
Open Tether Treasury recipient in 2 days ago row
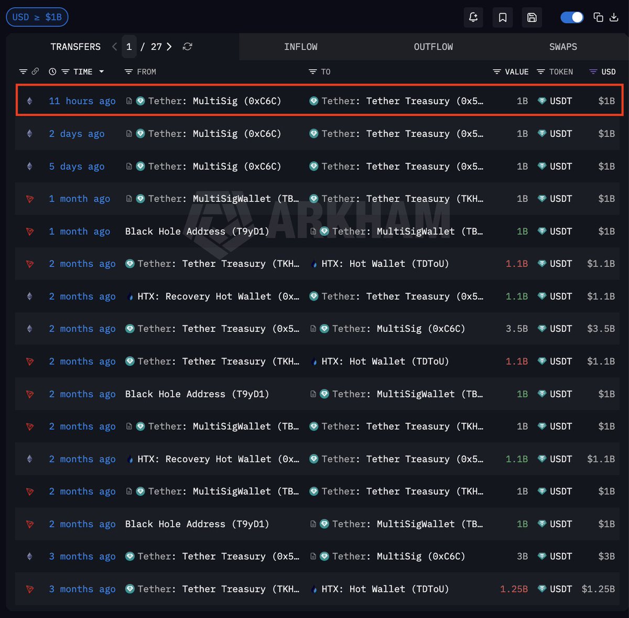(x=403, y=134)
